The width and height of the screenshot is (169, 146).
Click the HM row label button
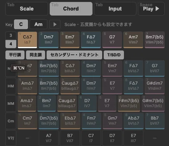pyautogui.click(x=11, y=86)
